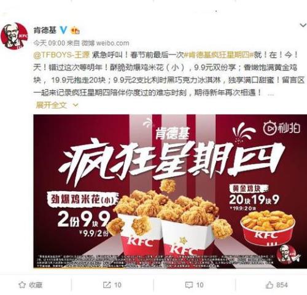Favorite the post with the 收藏 star

(22, 285)
